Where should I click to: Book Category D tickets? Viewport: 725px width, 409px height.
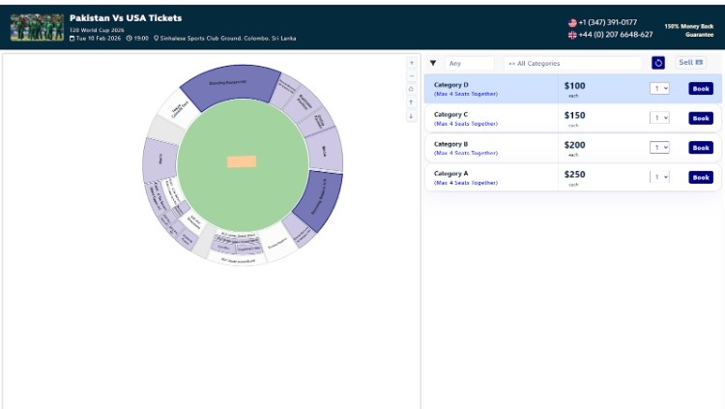click(x=701, y=89)
